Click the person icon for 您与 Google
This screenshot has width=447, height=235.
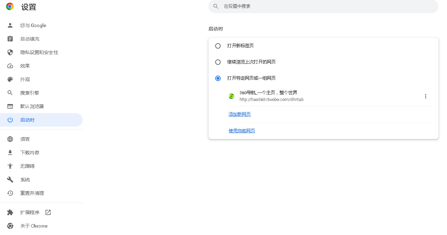(10, 25)
